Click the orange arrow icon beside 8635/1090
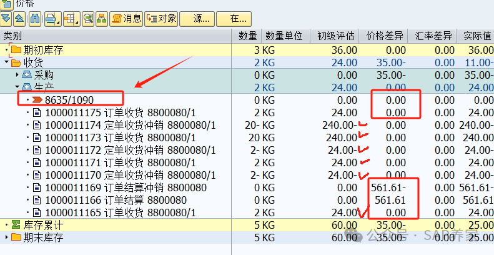 tap(37, 100)
